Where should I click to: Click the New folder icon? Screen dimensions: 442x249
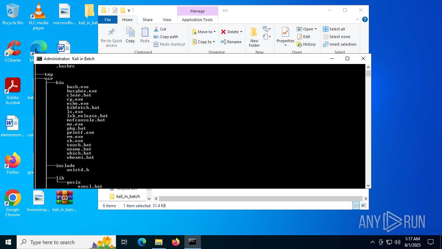pyautogui.click(x=254, y=33)
